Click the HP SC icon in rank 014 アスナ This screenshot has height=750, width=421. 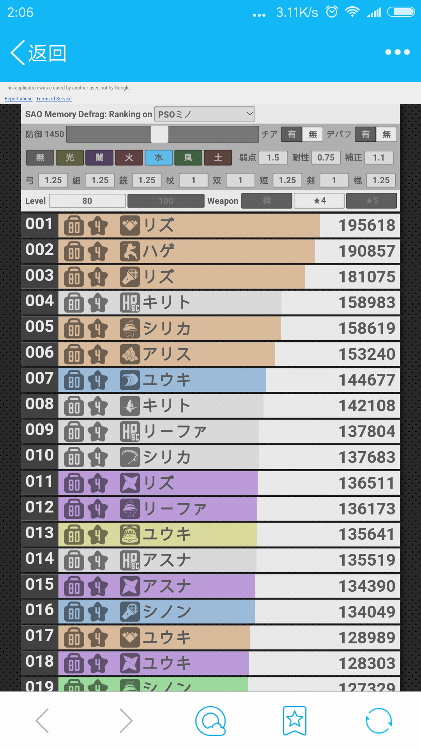point(129,561)
